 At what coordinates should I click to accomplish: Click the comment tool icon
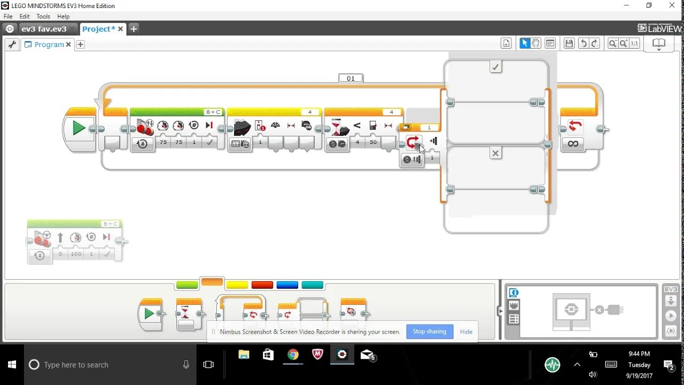pyautogui.click(x=550, y=44)
